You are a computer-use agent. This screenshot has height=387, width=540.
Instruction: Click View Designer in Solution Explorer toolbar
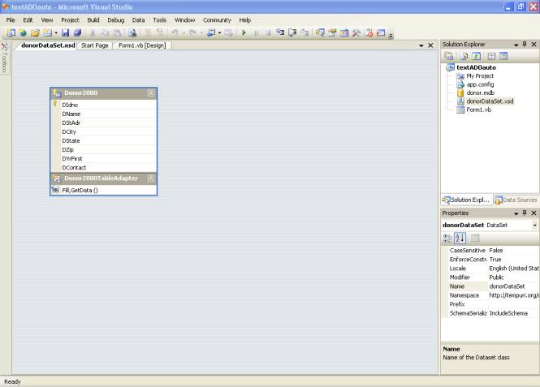coord(503,56)
